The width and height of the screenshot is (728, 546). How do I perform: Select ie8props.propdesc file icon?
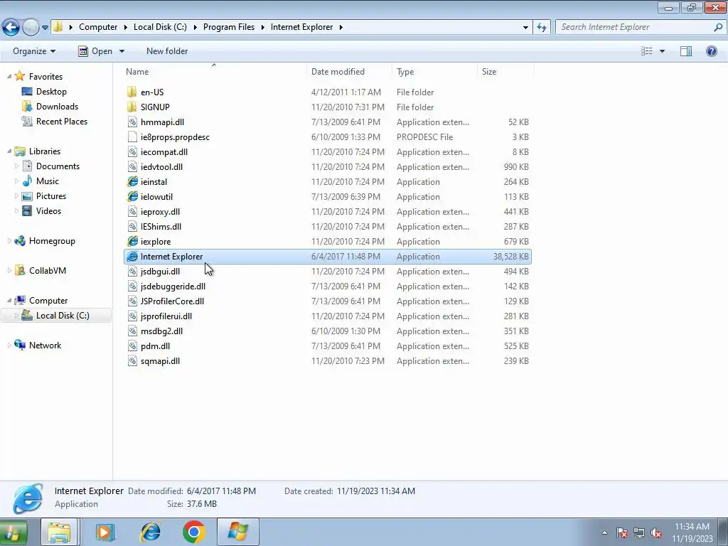coord(132,137)
